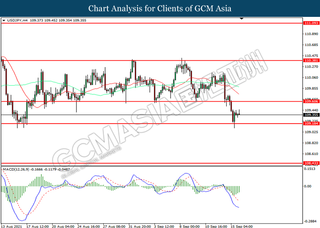320x228 pixels.
Task: Click the 110.475 price axis value
Action: pyautogui.click(x=311, y=56)
